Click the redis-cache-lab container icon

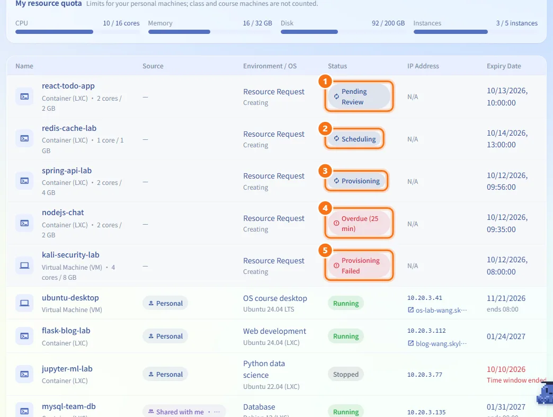click(24, 139)
